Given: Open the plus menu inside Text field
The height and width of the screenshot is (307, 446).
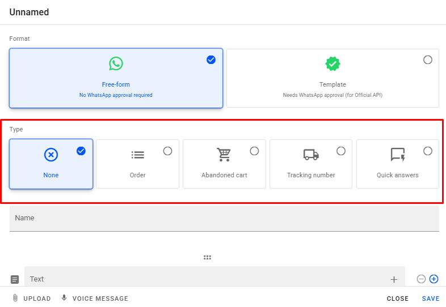Looking at the screenshot, I should point(394,279).
